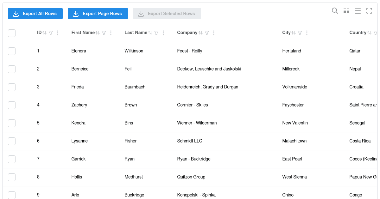Open the column chooser icon
The width and height of the screenshot is (380, 199).
click(x=346, y=11)
